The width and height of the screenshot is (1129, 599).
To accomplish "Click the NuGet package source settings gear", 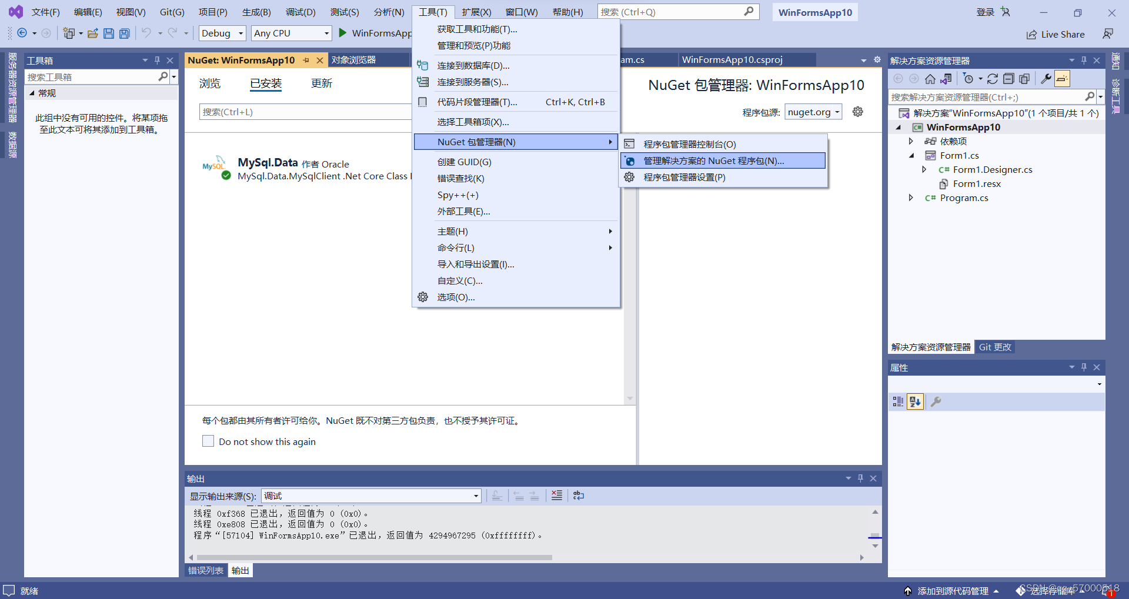I will (858, 112).
